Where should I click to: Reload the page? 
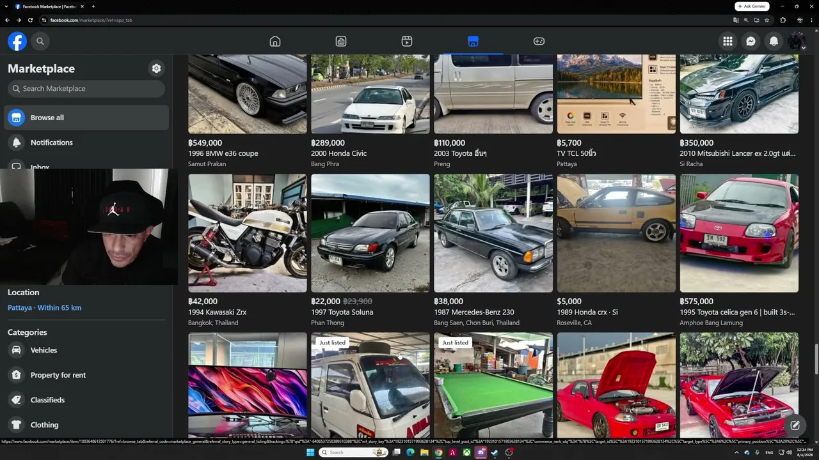pos(30,20)
